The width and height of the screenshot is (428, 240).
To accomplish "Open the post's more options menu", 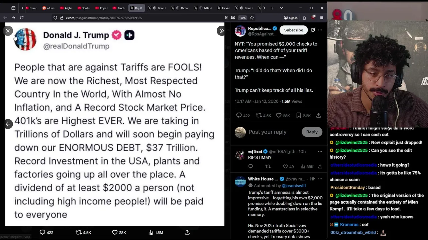I will click(320, 30).
